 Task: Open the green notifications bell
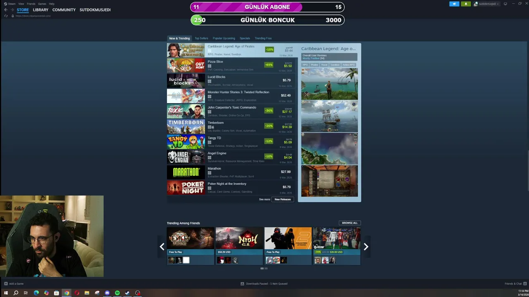[466, 4]
